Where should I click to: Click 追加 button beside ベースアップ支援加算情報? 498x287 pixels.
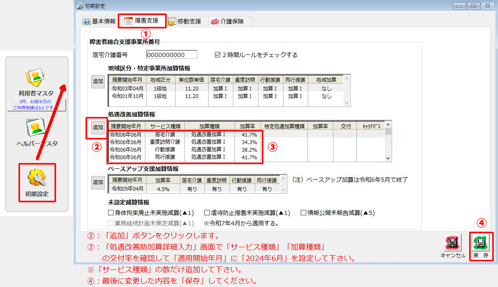(x=98, y=182)
